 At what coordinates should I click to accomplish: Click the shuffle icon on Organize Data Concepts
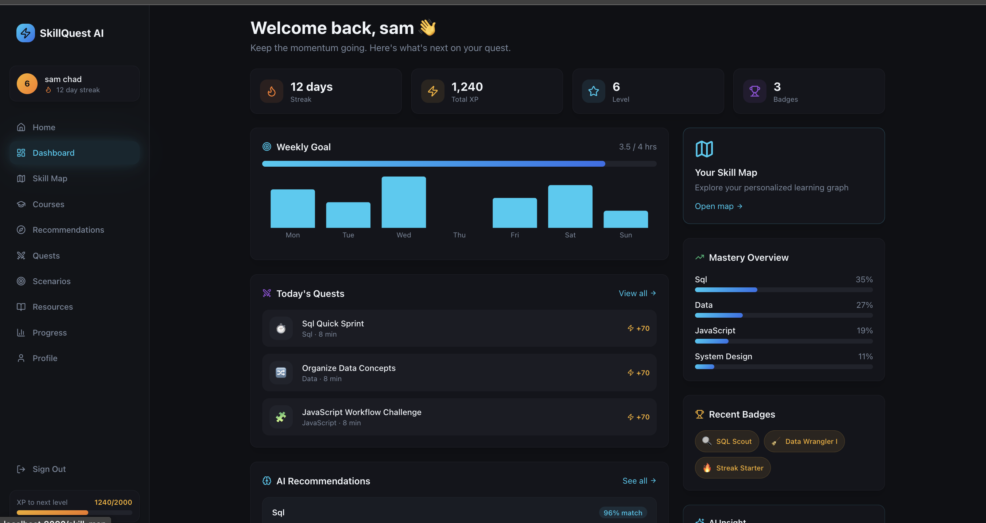281,372
